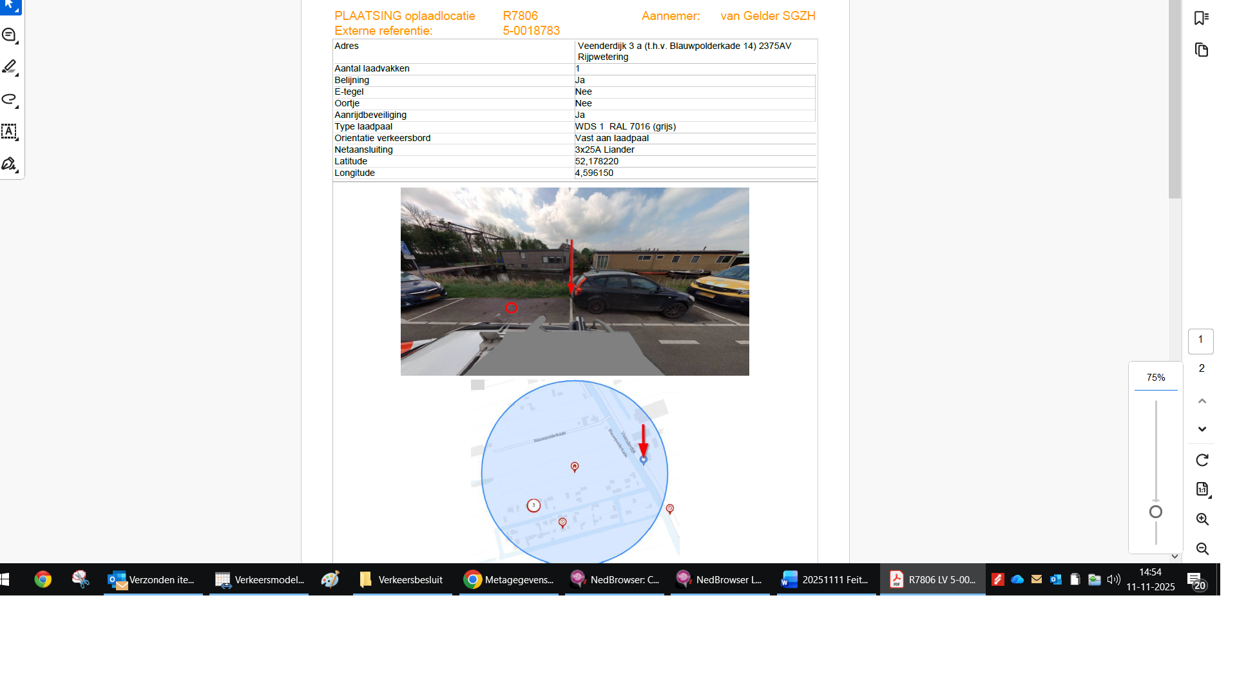Open the bookmarks panel icon
This screenshot has height=696, width=1237.
tap(1201, 18)
